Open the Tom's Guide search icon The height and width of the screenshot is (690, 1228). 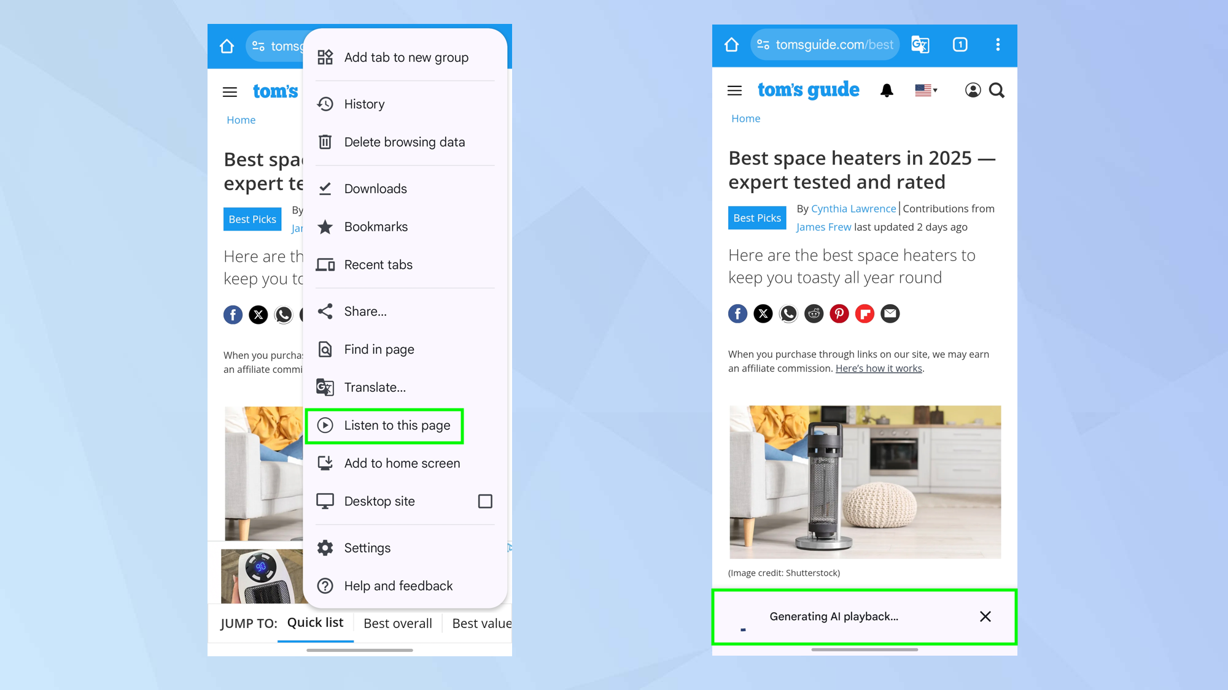pos(997,90)
